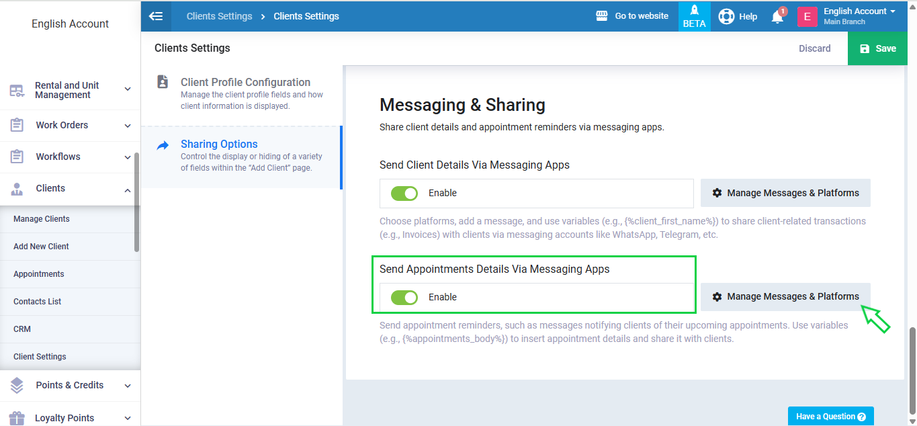Open Manage Clients in sidebar

pyautogui.click(x=42, y=219)
